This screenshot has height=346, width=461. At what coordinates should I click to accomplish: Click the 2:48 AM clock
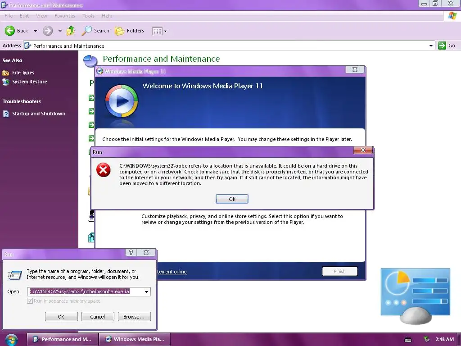(444, 339)
